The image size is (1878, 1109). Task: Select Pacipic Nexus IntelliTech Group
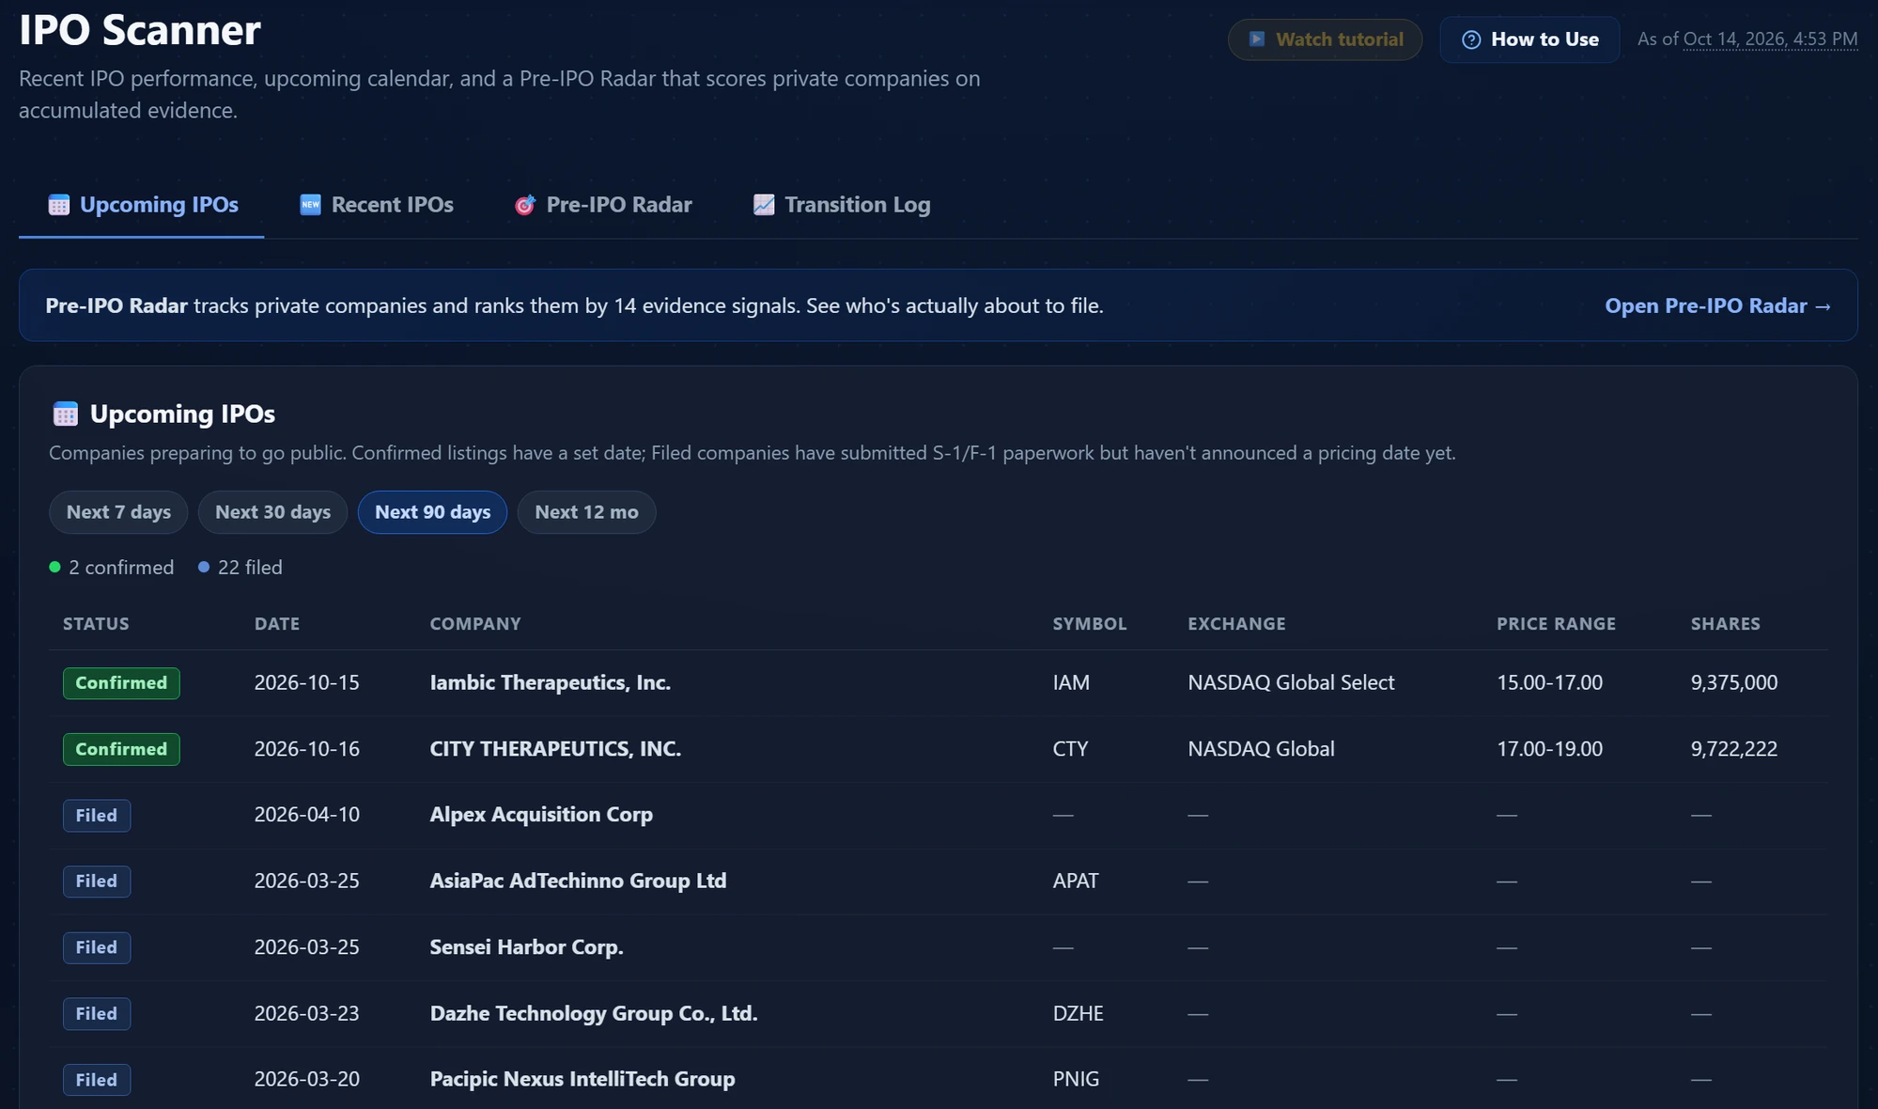(582, 1079)
